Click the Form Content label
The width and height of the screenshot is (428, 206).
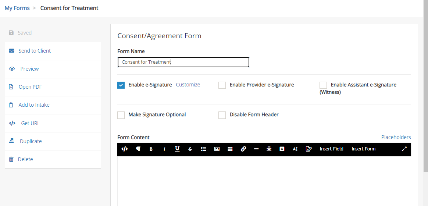(133, 138)
